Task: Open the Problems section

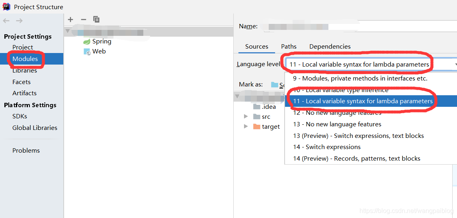Action: [x=26, y=151]
